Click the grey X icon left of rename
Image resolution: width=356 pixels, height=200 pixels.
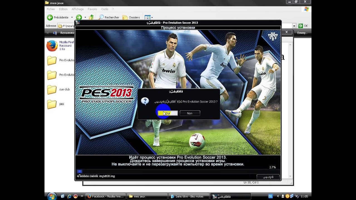click(x=48, y=33)
